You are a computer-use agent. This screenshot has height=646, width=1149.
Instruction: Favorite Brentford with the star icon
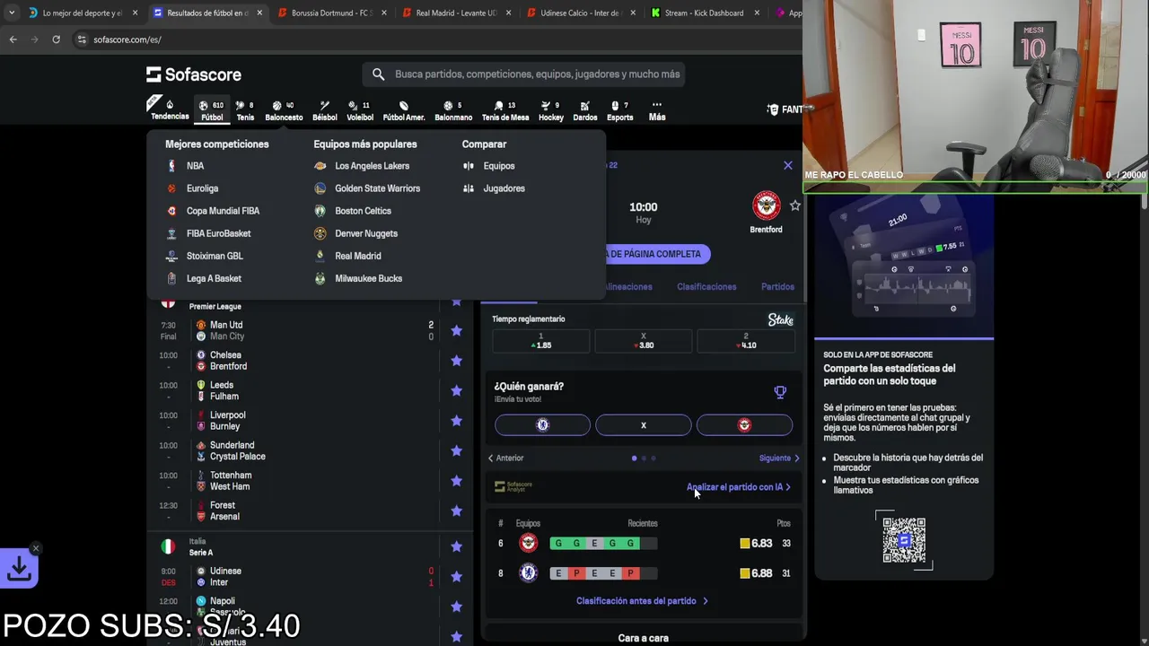tap(795, 205)
